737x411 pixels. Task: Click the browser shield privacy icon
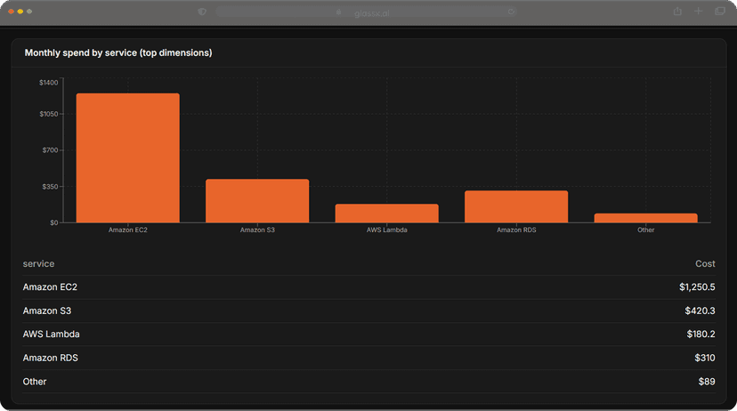pos(202,12)
